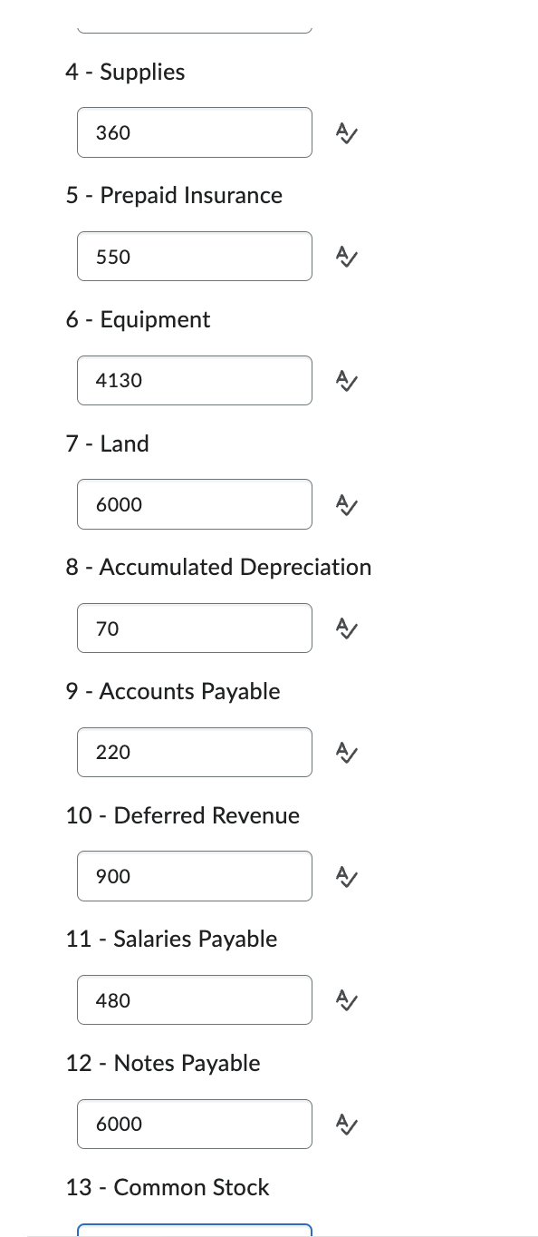Open the HTML editor for Deferred Revenue answer
Image resolution: width=538 pixels, height=1237 pixels.
pyautogui.click(x=345, y=876)
